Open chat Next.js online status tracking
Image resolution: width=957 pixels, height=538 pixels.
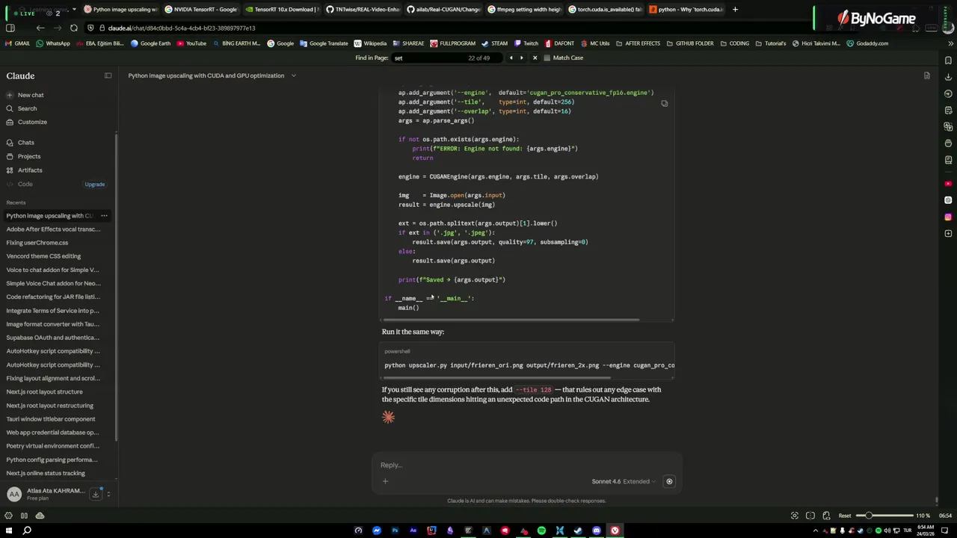[45, 473]
